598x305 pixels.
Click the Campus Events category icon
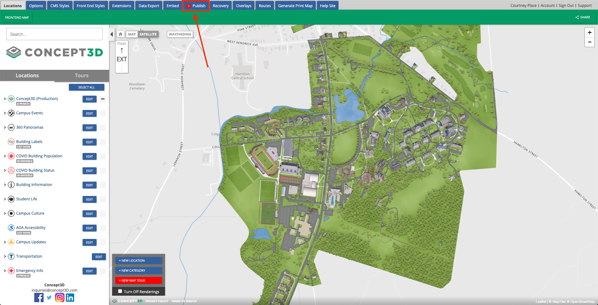11,113
